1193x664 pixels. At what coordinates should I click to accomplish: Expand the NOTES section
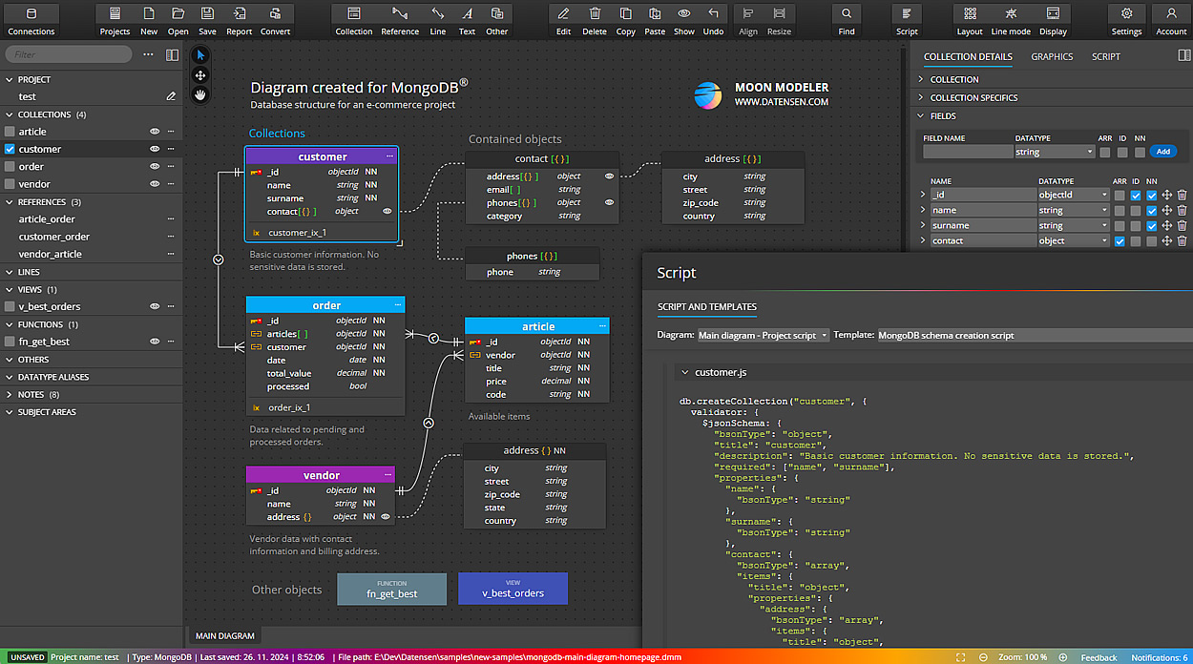coord(10,394)
